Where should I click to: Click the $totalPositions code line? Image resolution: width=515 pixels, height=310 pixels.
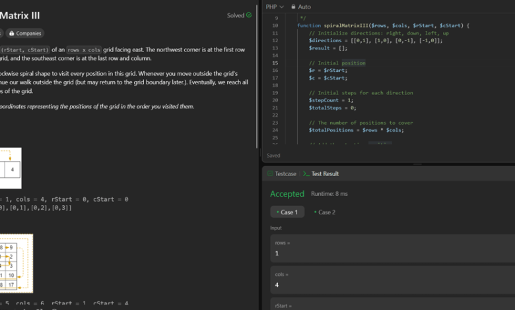click(357, 130)
